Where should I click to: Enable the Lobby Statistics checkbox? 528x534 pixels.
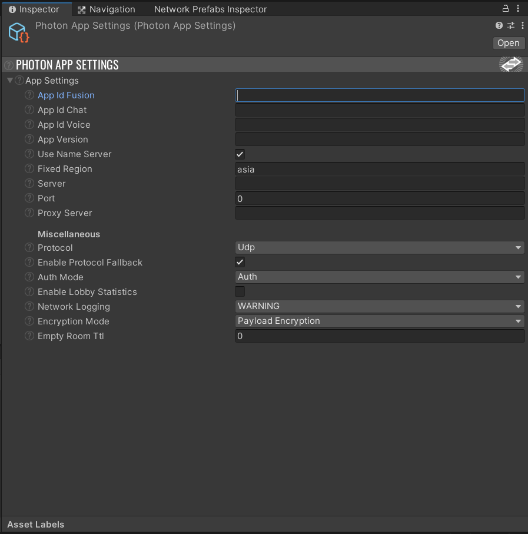[240, 291]
